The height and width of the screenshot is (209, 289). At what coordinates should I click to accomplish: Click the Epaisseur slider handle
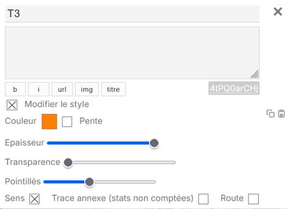(x=154, y=143)
